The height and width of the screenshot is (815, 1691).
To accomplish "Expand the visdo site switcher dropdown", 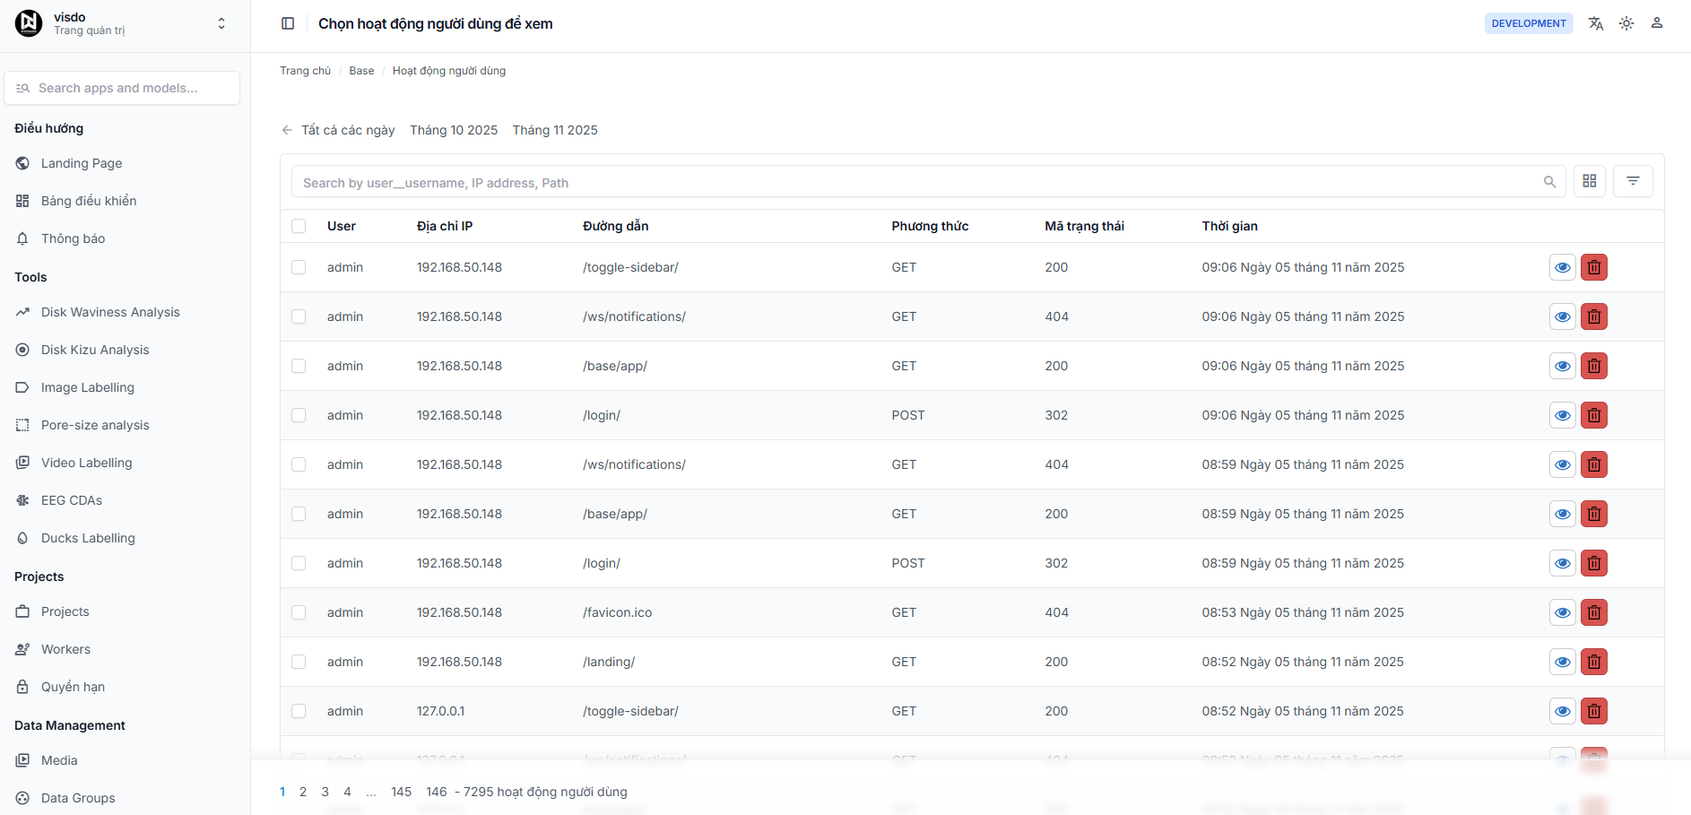I will pos(221,23).
